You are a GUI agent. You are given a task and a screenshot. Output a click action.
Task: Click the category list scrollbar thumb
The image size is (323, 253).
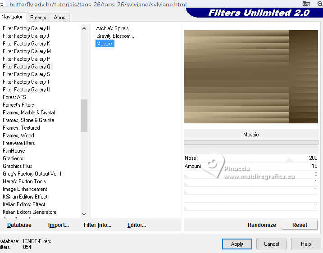(84, 116)
